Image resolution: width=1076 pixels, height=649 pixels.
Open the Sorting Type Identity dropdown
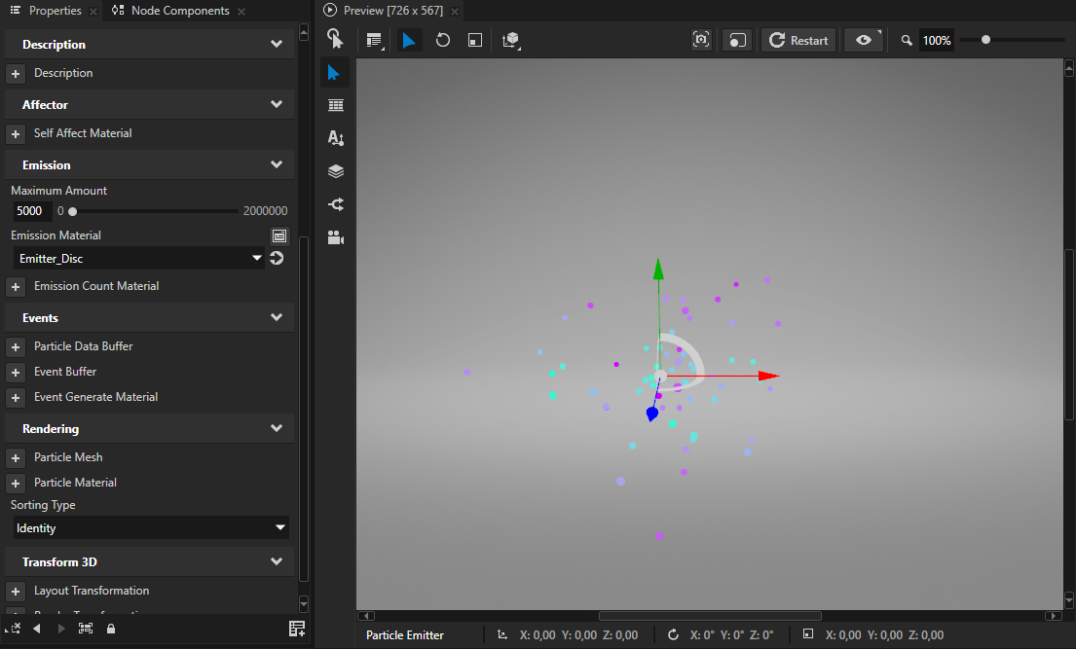151,527
